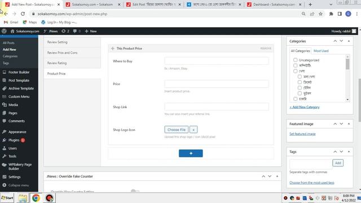Open Appearance in the sidebar
Image resolution: width=361 pixels, height=203 pixels.
pos(17,132)
